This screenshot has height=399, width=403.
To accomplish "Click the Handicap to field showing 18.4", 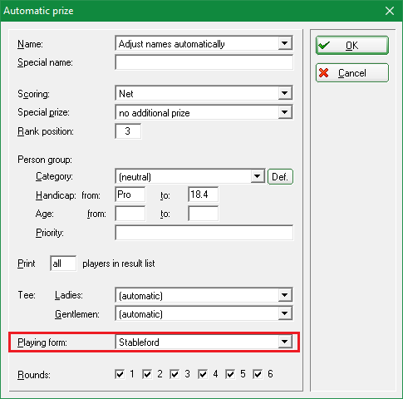I will point(203,195).
